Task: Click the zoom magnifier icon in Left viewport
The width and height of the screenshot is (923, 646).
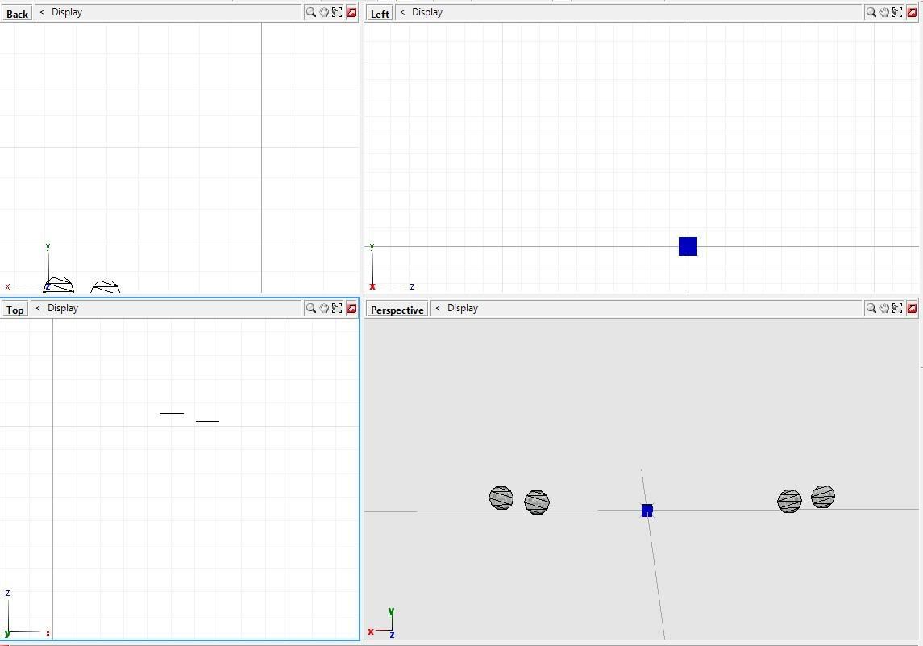Action: tap(871, 13)
